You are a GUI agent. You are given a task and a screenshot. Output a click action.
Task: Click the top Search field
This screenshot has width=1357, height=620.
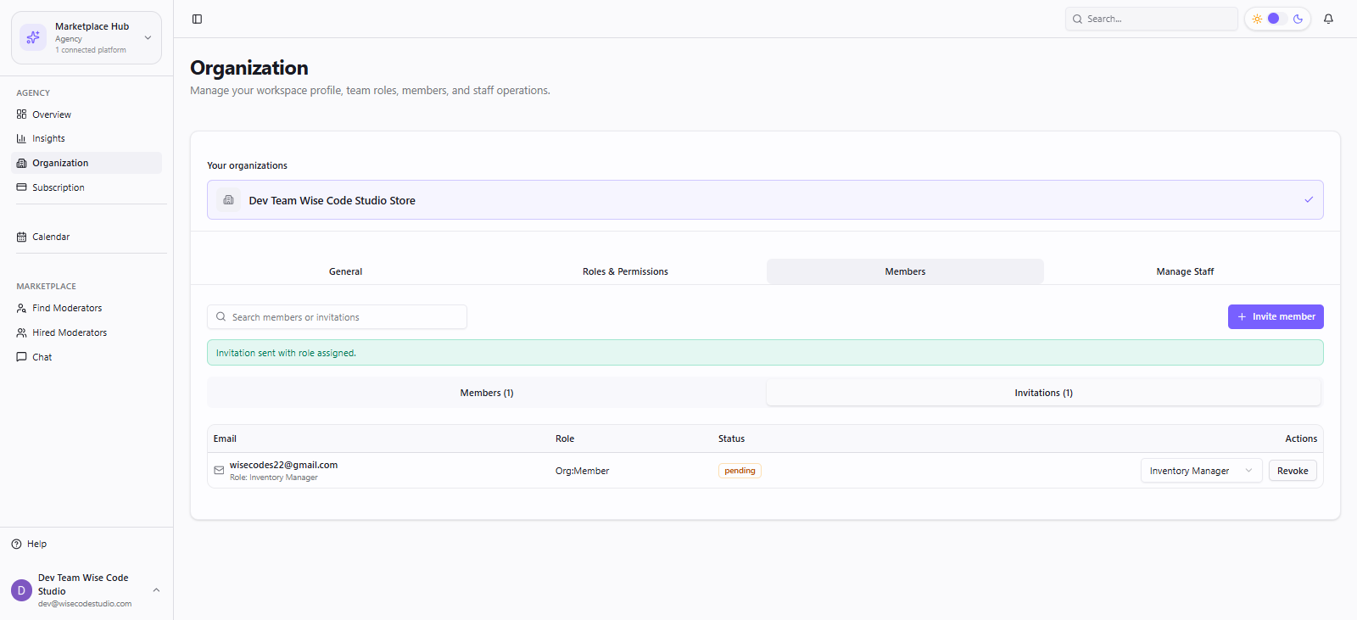coord(1152,19)
